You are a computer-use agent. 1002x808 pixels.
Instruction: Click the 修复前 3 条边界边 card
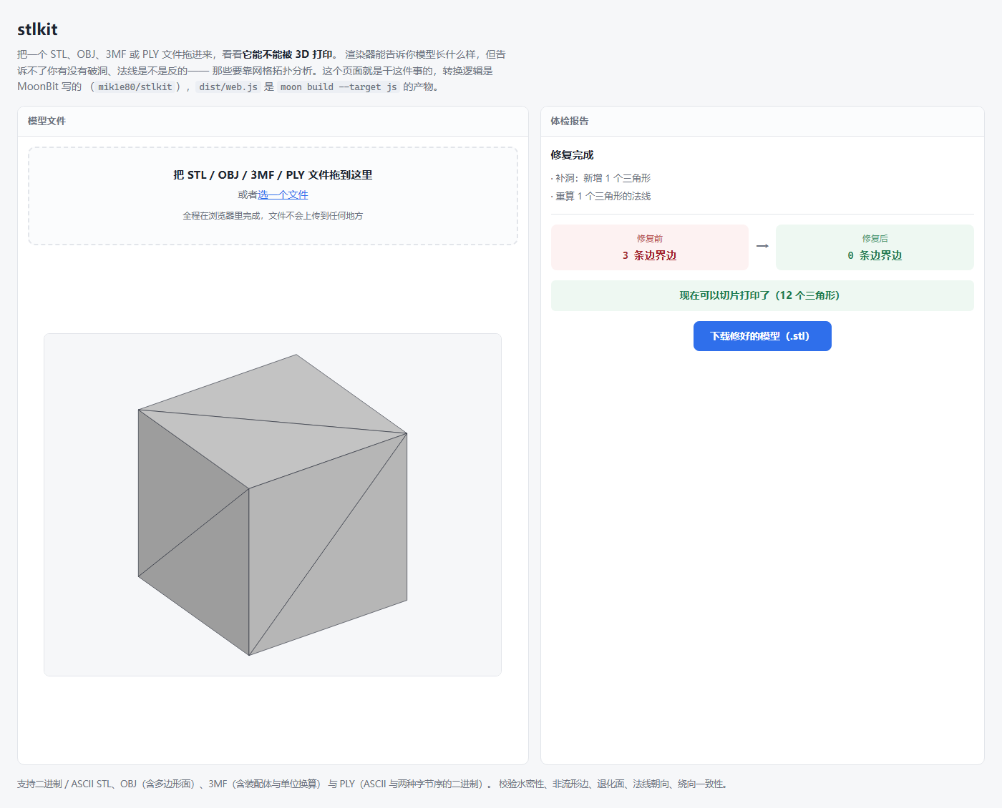click(x=650, y=247)
